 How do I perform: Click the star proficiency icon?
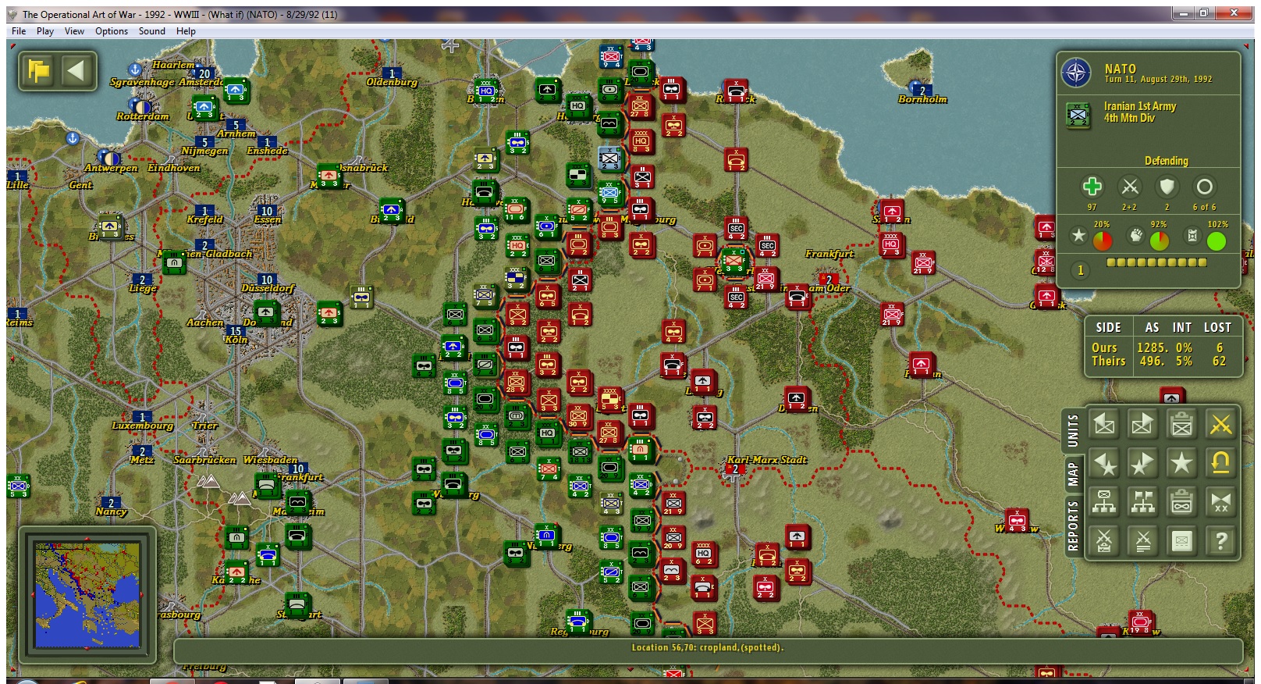coord(1078,236)
